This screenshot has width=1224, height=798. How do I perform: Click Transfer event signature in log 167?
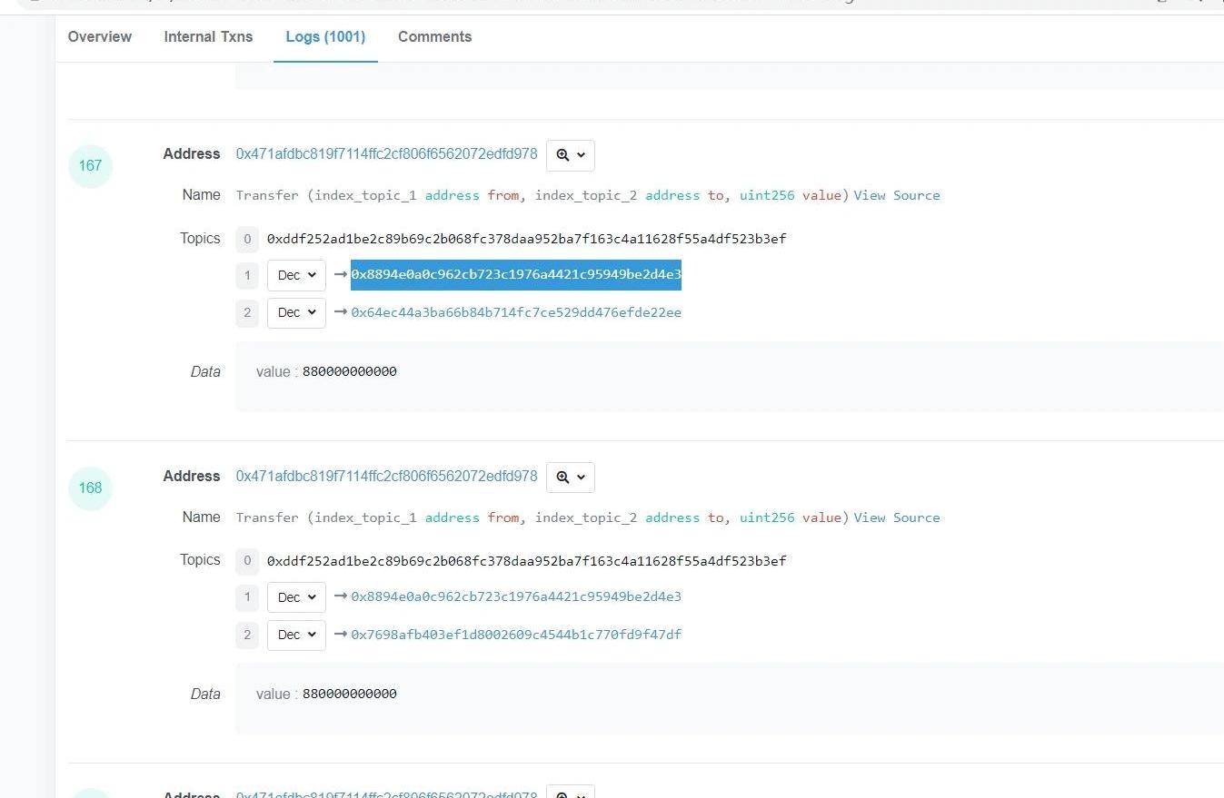[x=542, y=195]
